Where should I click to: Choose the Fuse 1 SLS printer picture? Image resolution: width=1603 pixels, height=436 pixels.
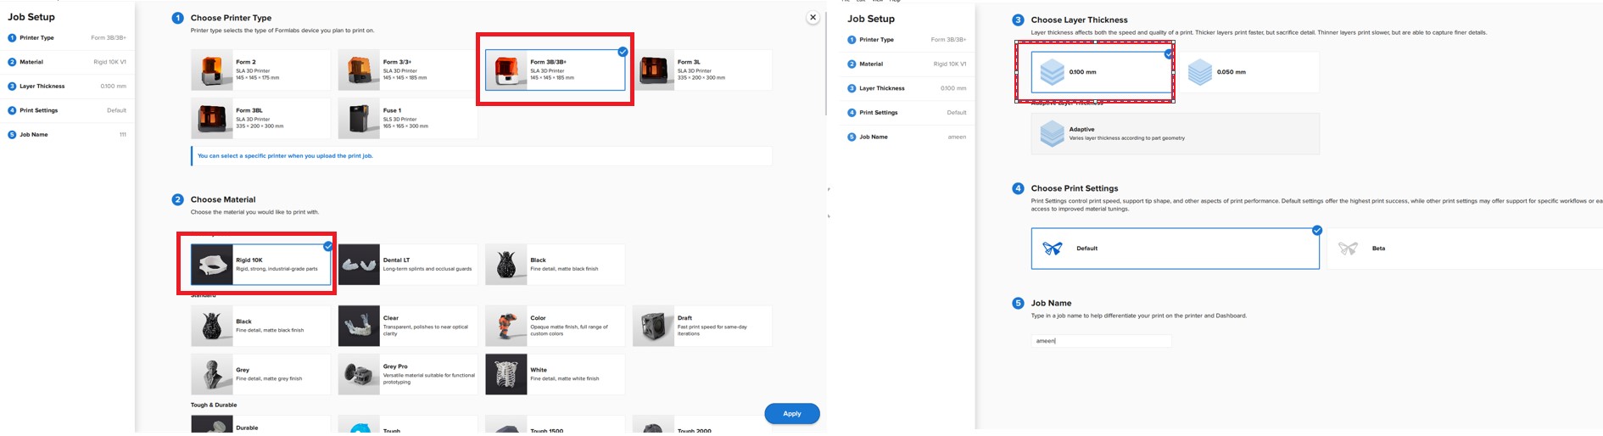point(359,118)
